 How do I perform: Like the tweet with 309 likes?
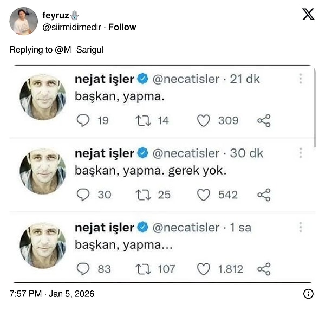(x=204, y=120)
